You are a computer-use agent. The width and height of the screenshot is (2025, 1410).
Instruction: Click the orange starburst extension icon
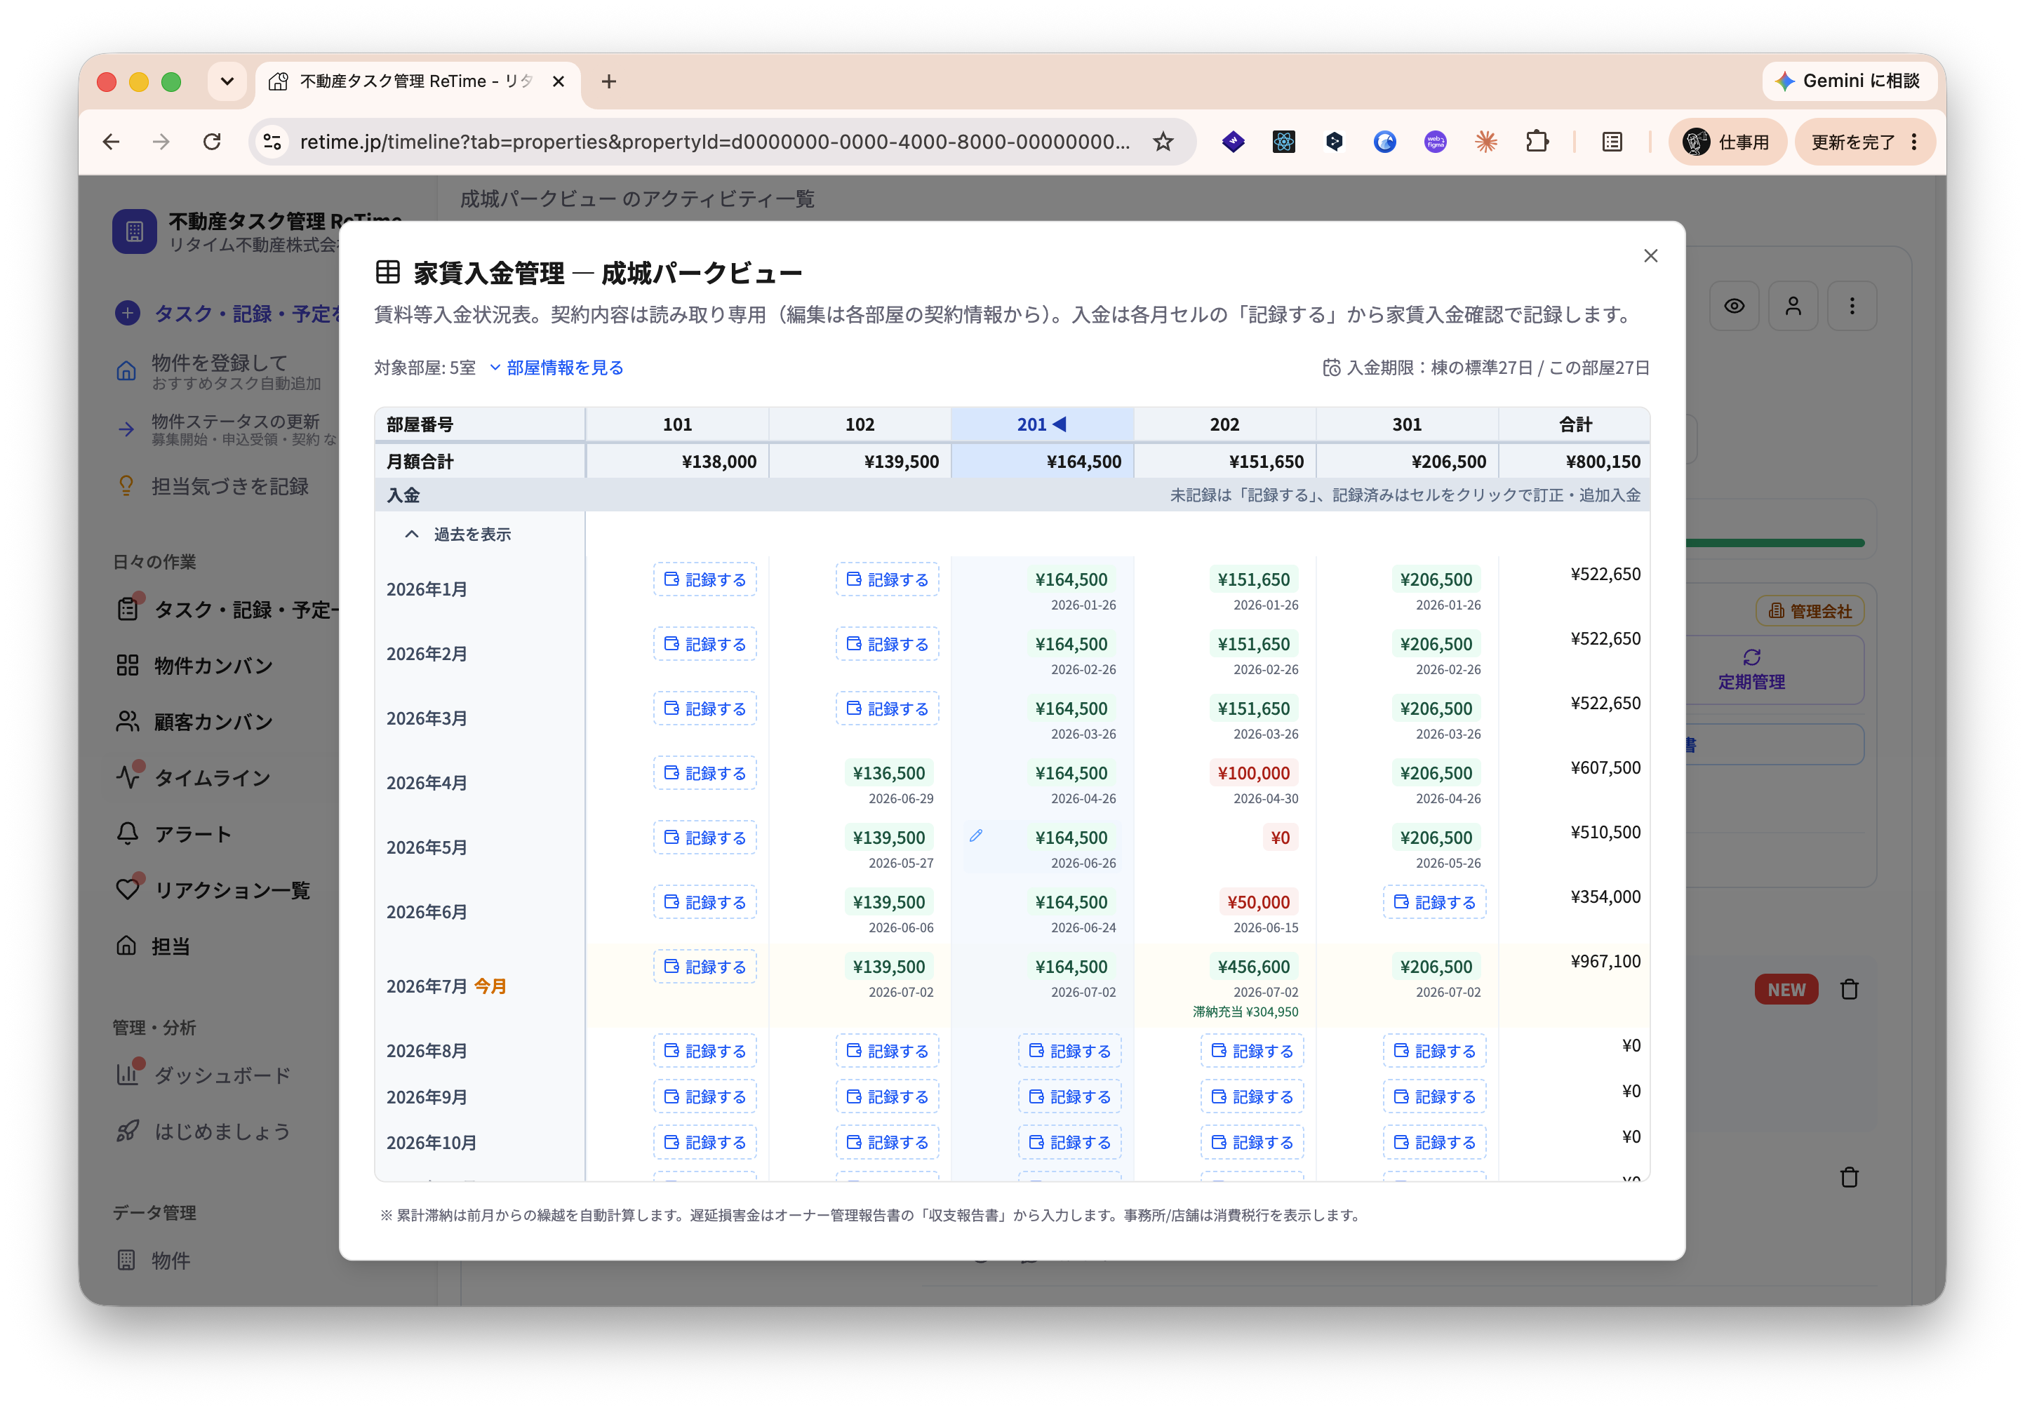(x=1486, y=142)
